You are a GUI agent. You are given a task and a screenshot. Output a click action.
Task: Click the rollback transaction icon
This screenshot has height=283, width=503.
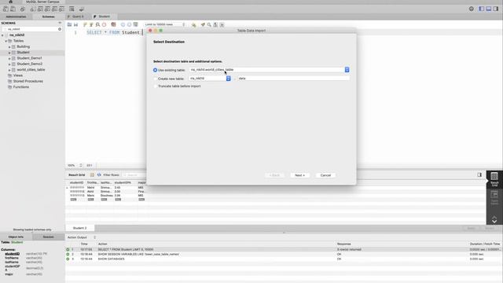click(x=129, y=24)
